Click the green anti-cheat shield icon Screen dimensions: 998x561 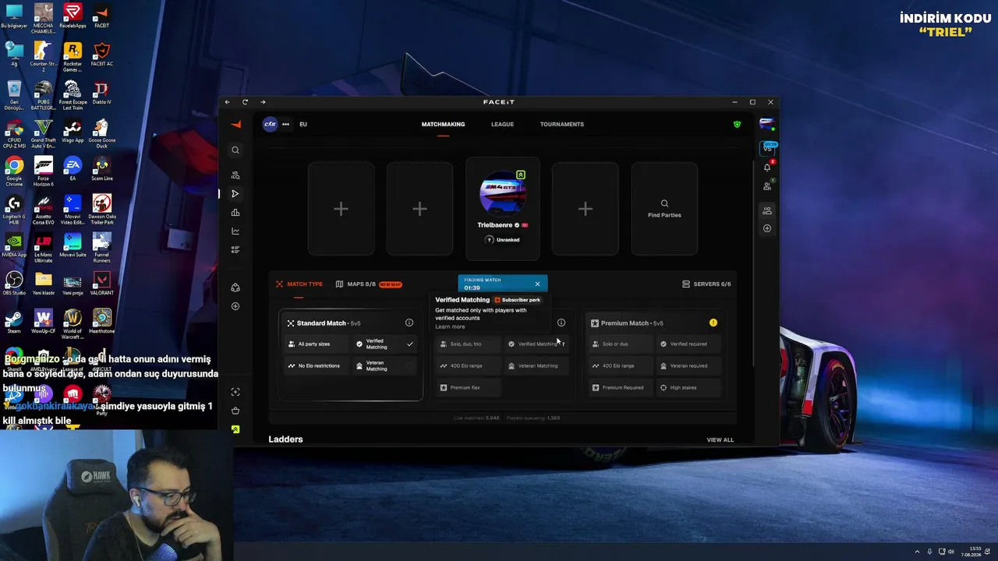click(737, 124)
